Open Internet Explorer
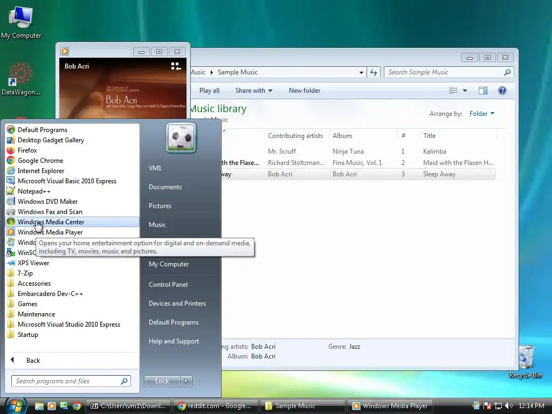Viewport: 552px width, 414px height. click(72, 171)
